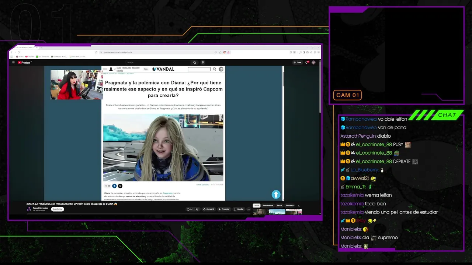Click AstarothPenguin's 'diablo' chat message
The width and height of the screenshot is (472, 265).
point(384,136)
